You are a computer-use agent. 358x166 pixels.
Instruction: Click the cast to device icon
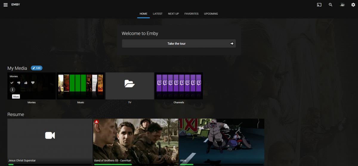(319, 5)
